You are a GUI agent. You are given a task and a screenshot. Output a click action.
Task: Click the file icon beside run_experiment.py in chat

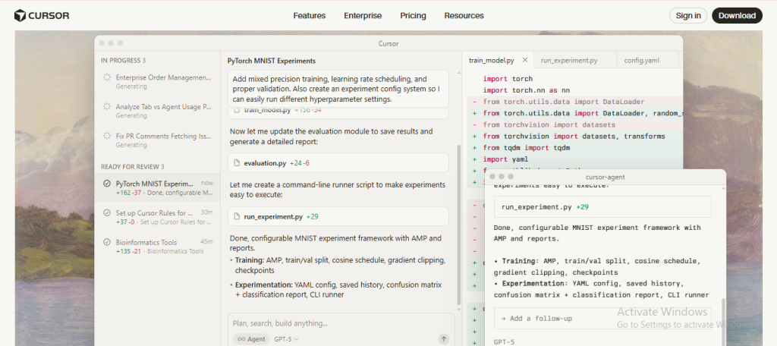pos(237,216)
